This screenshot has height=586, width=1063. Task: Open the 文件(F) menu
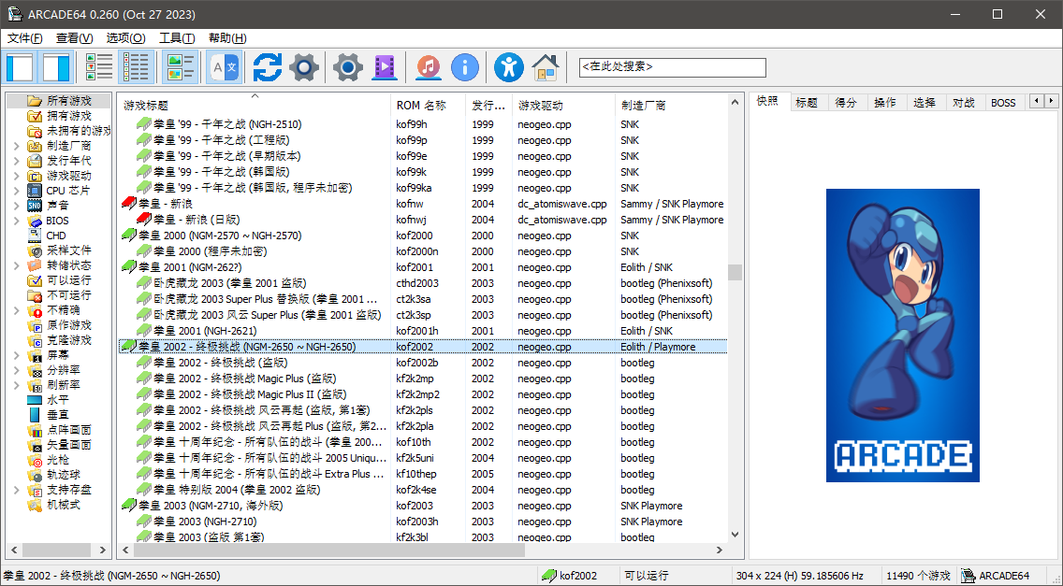[25, 38]
